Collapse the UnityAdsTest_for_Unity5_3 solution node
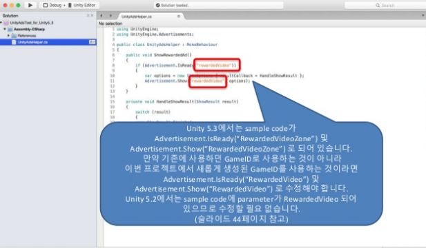The image size is (426, 248). [1, 23]
